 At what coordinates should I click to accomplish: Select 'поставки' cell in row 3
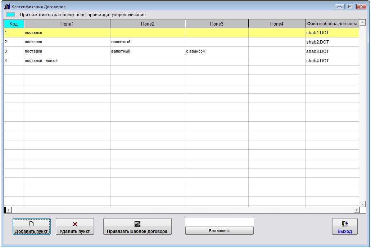(x=67, y=51)
